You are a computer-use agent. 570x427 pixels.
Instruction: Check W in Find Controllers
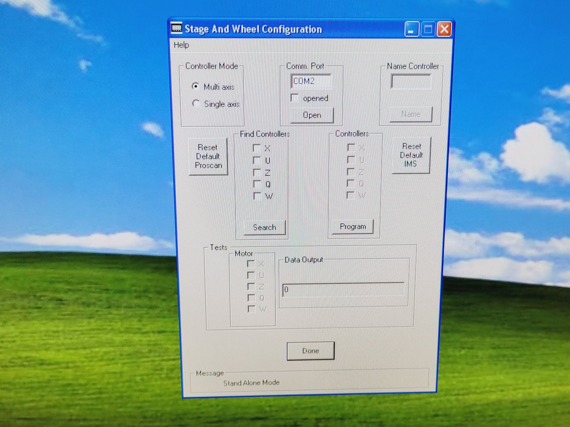coord(257,196)
